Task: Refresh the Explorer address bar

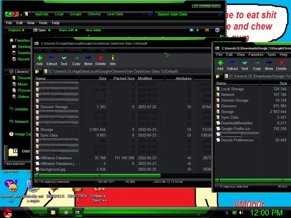Action: (150, 14)
